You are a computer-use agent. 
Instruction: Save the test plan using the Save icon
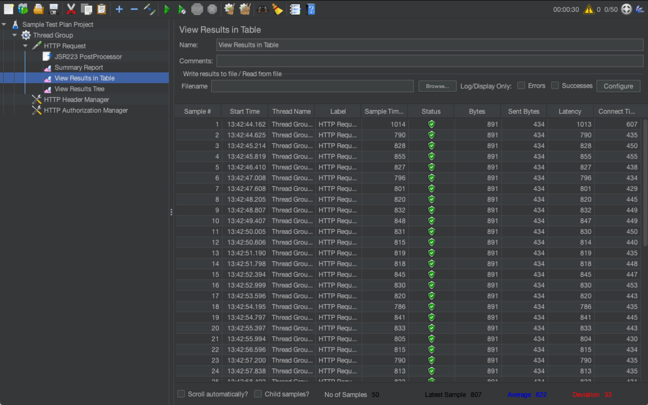coord(52,9)
